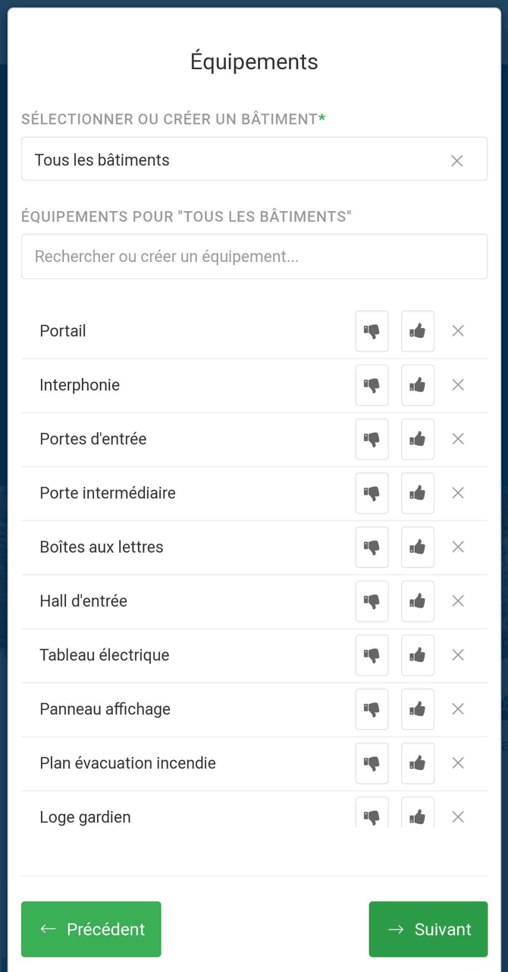This screenshot has height=972, width=508.
Task: Thumbs up Loge gardien
Action: coord(418,815)
